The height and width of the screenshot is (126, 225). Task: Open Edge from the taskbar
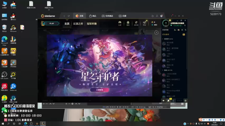26,123
